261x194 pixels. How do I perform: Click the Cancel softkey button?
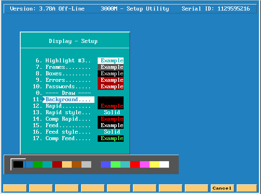pos(222,188)
